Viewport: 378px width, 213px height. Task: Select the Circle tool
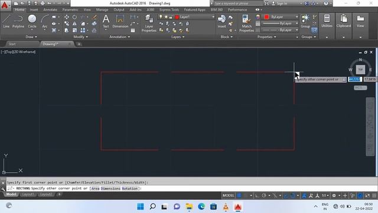click(x=32, y=21)
